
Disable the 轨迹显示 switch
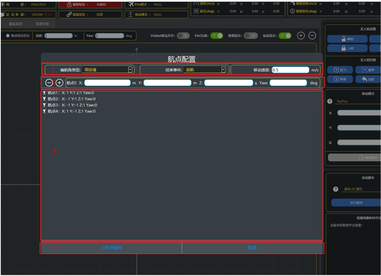click(285, 36)
